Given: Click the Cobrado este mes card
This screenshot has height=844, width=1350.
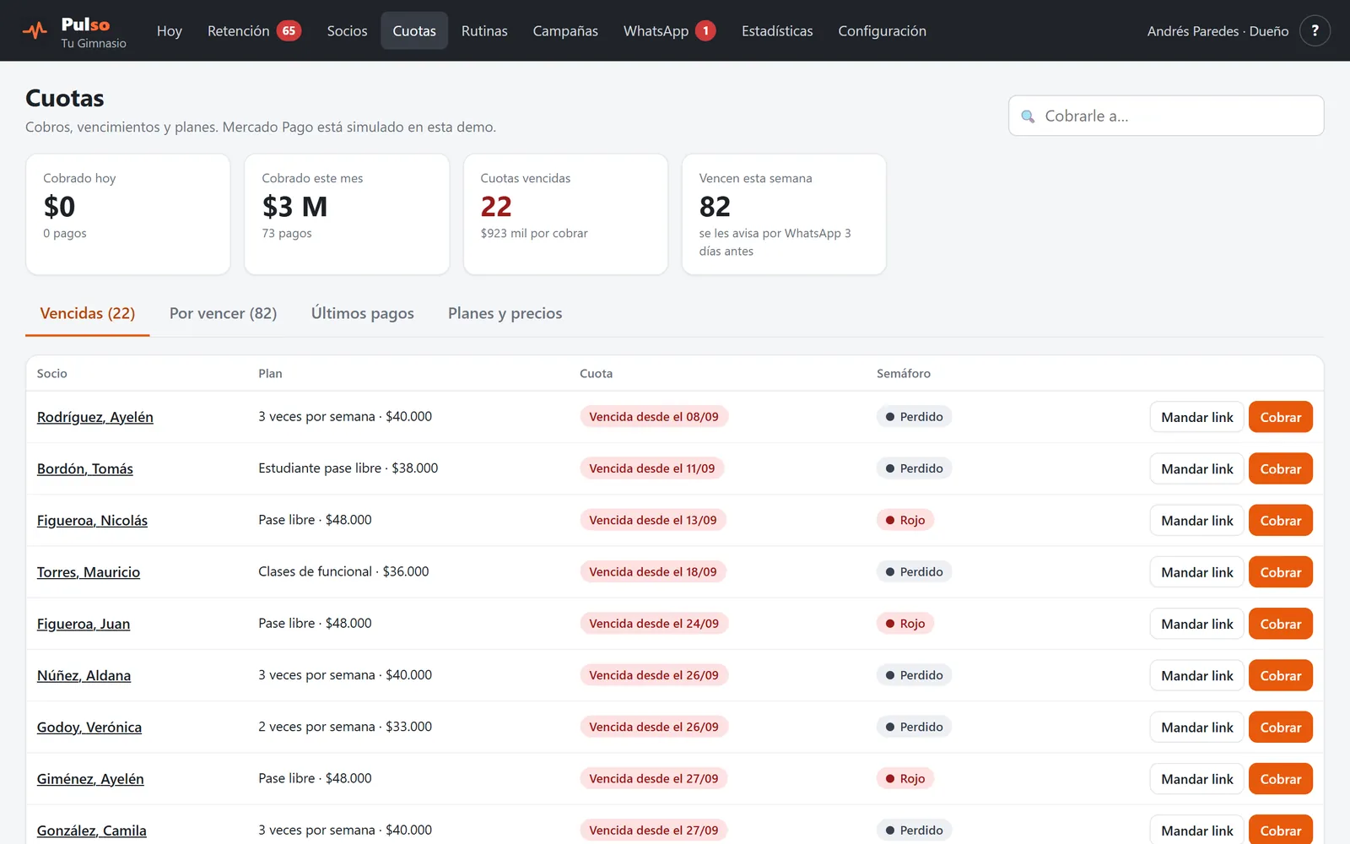Looking at the screenshot, I should pos(347,214).
